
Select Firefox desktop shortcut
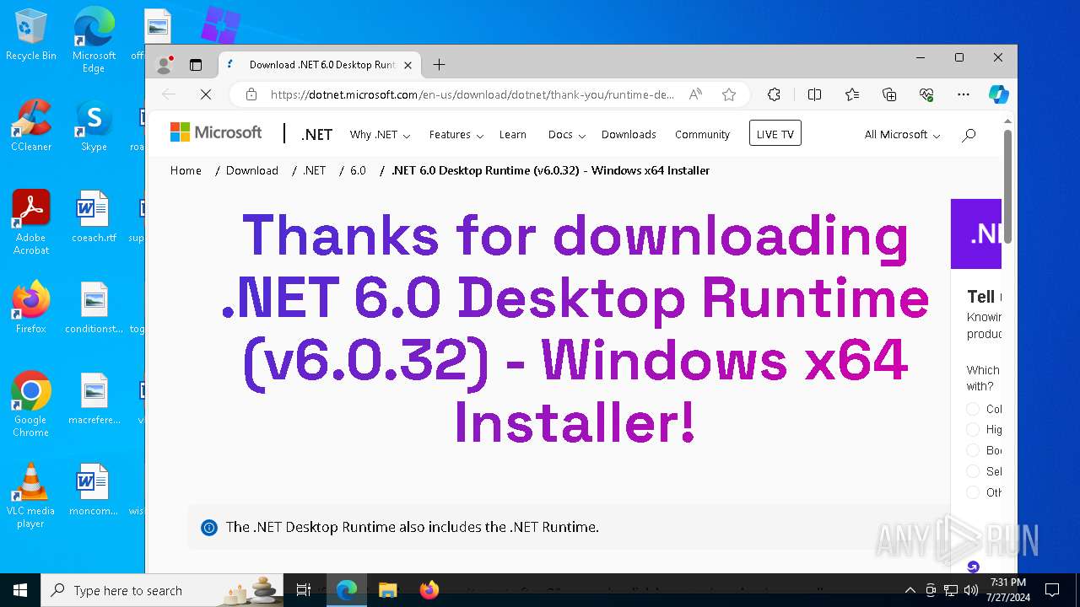31,307
